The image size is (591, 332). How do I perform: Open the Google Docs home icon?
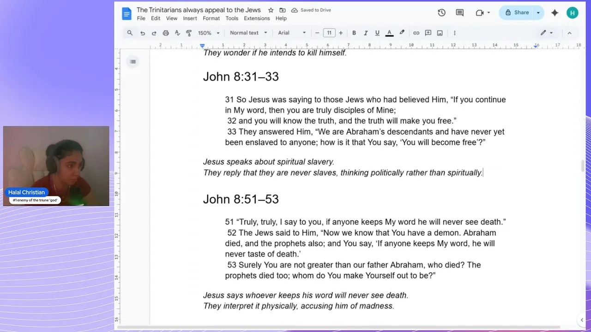(127, 13)
